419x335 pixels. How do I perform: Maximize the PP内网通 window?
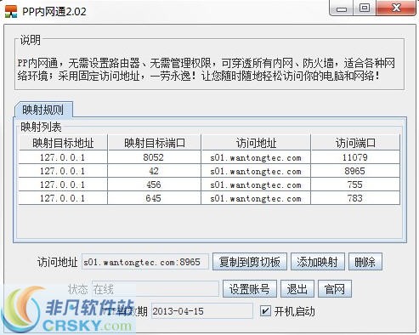(x=365, y=8)
